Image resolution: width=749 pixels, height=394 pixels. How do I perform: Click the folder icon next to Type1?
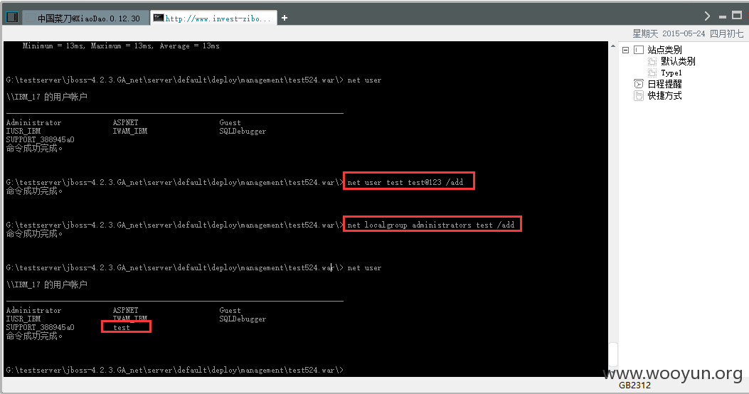point(652,73)
